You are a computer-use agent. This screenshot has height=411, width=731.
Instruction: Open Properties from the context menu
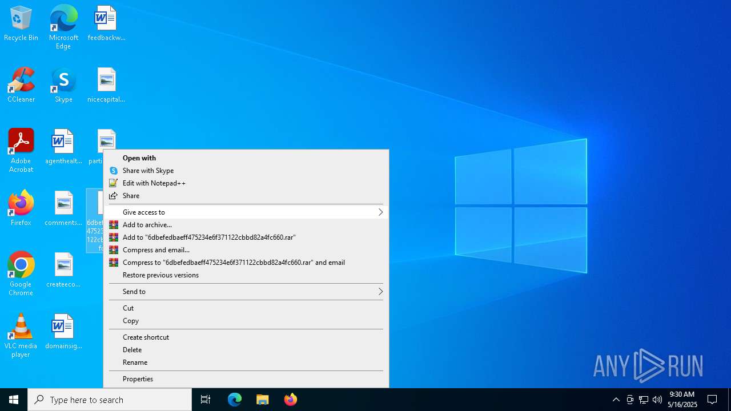tap(246, 379)
